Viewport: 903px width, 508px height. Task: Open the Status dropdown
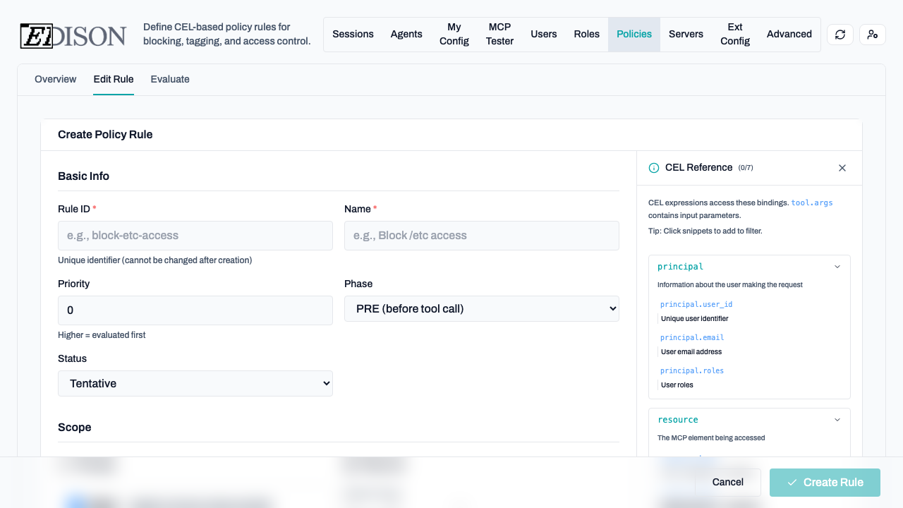coord(195,384)
